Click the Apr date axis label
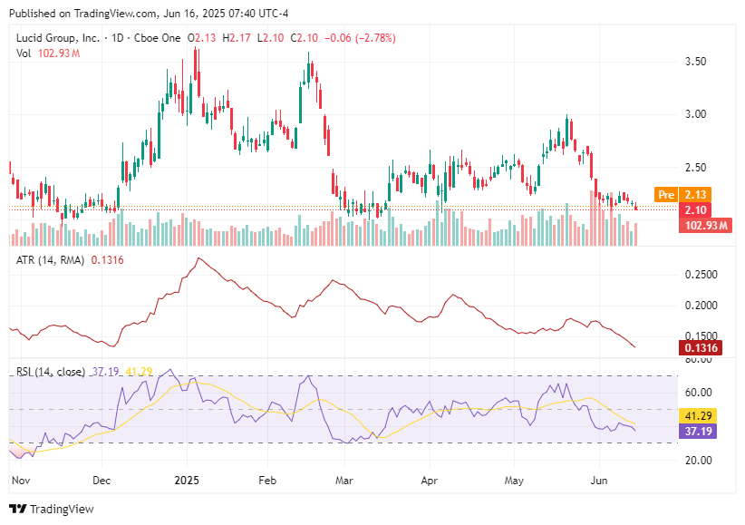The height and width of the screenshot is (525, 745). click(430, 481)
